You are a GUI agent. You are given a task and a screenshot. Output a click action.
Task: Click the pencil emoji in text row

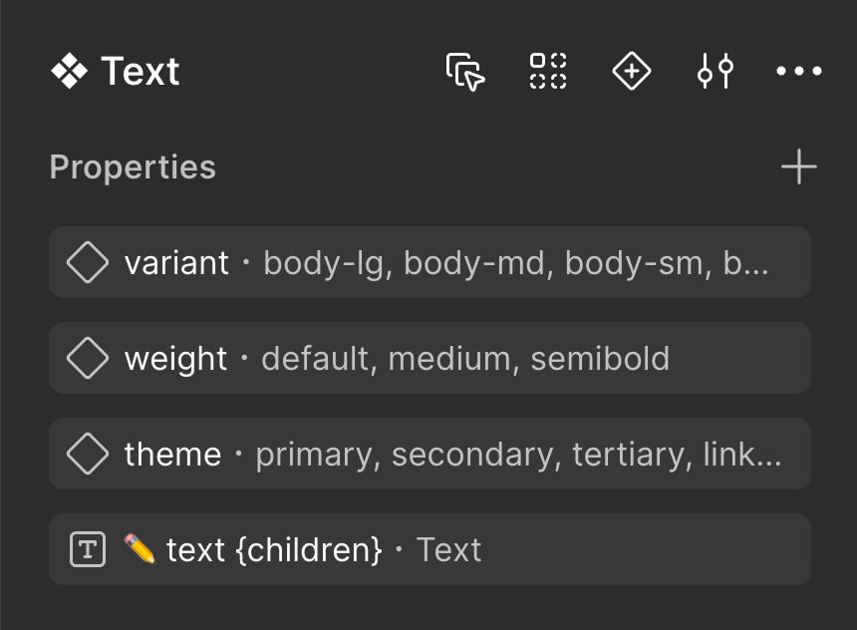tap(140, 548)
